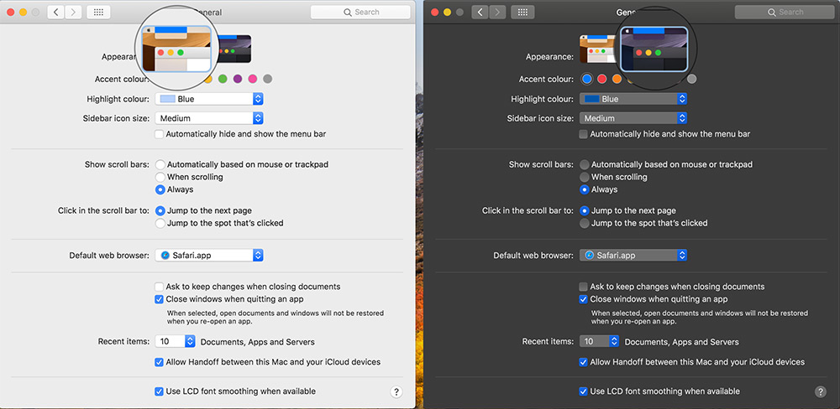The image size is (840, 409).
Task: Open Default web browser dropdown in light window
Action: (209, 256)
